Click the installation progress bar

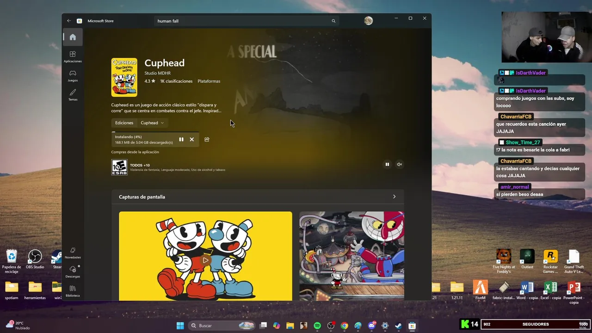(x=155, y=132)
